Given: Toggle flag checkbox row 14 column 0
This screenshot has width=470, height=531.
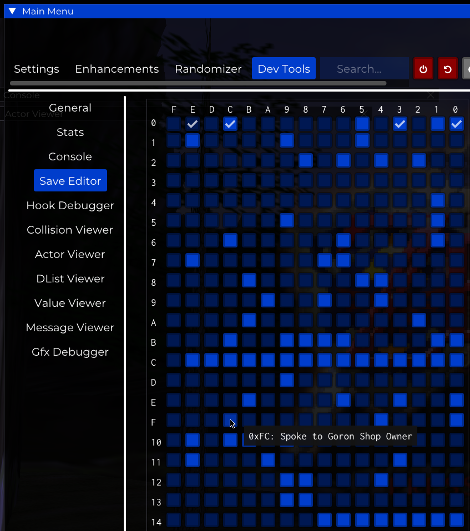Looking at the screenshot, I should pos(457,520).
